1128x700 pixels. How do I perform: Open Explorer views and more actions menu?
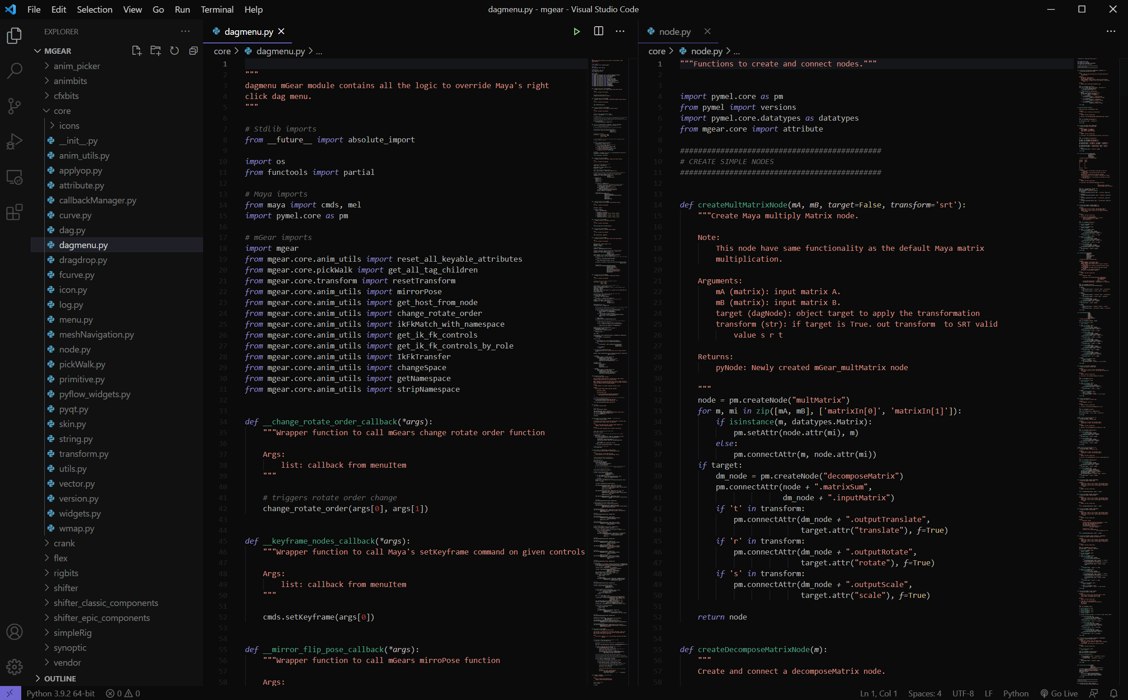(185, 32)
